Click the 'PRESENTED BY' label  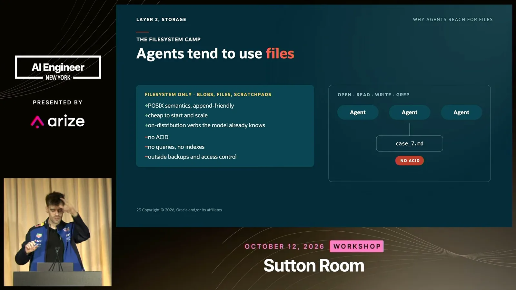58,102
